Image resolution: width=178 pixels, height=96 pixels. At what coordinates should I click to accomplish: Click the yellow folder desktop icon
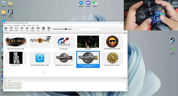(4, 13)
